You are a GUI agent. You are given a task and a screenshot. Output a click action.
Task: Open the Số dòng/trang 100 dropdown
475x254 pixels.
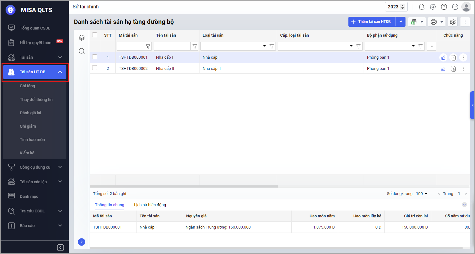[x=422, y=193]
